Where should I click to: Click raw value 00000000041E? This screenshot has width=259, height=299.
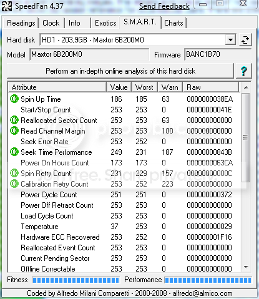point(209,110)
